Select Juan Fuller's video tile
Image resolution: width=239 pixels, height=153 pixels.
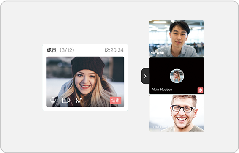coord(177,113)
